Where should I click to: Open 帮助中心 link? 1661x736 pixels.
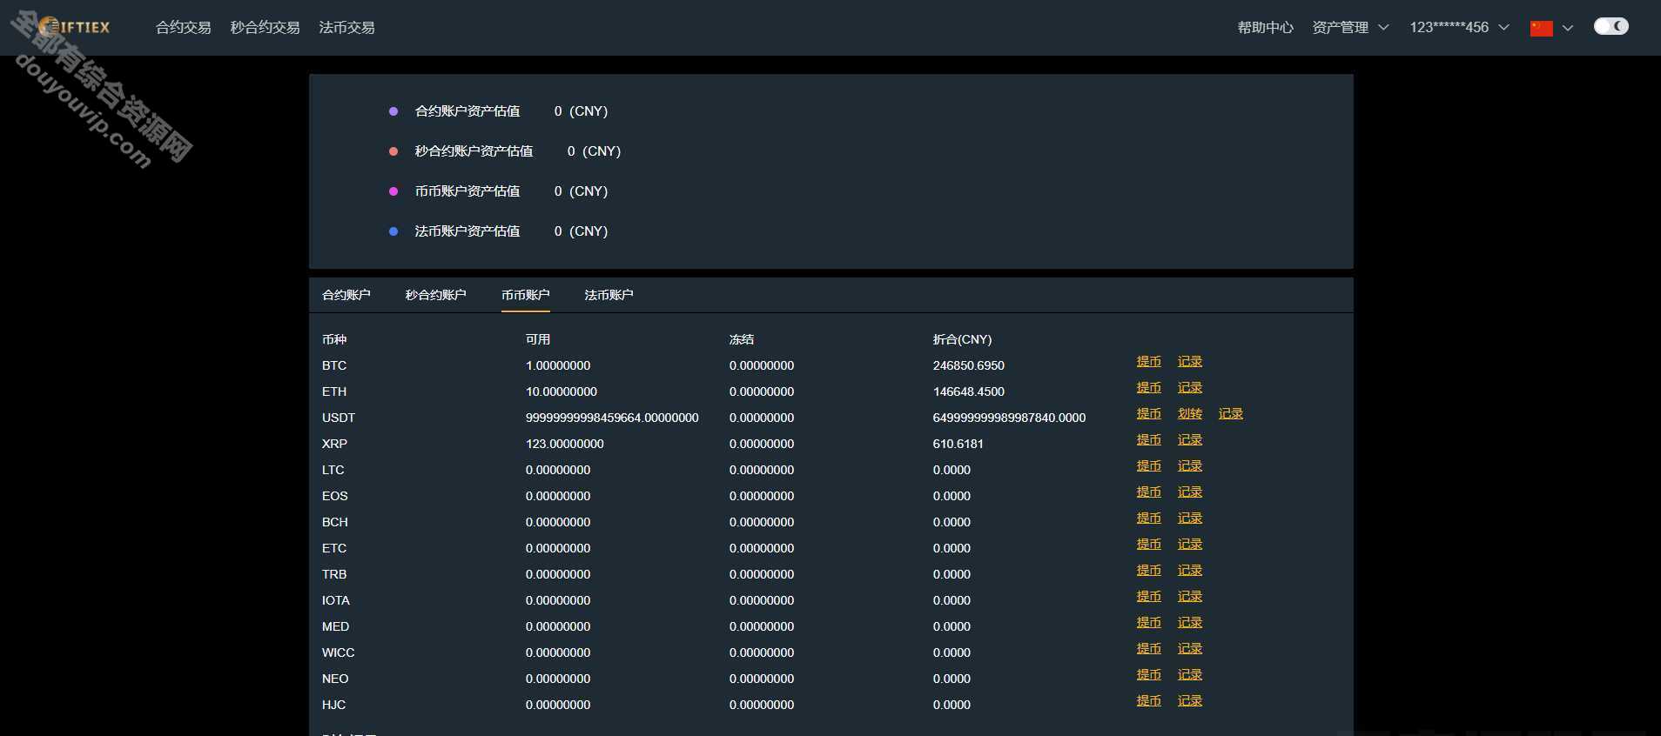(x=1265, y=28)
